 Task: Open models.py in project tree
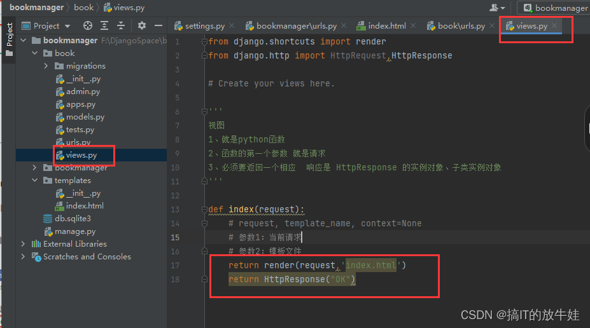pyautogui.click(x=80, y=117)
